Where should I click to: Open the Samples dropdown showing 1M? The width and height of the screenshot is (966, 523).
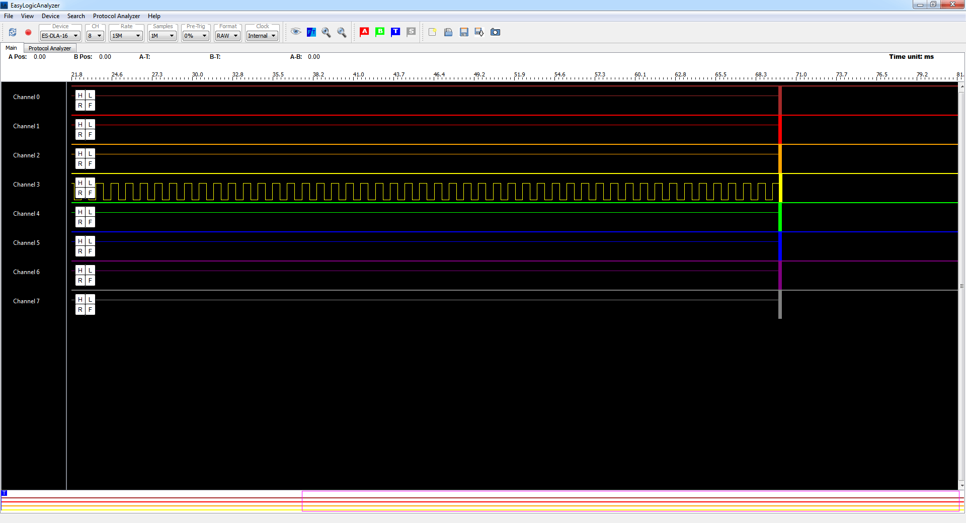click(x=163, y=36)
